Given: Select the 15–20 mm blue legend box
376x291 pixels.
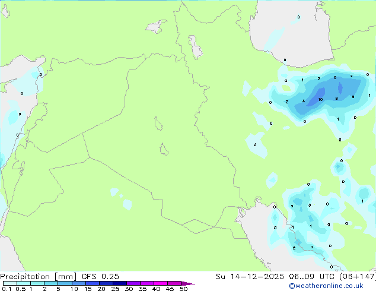Looking at the screenshot, I should [92, 283].
